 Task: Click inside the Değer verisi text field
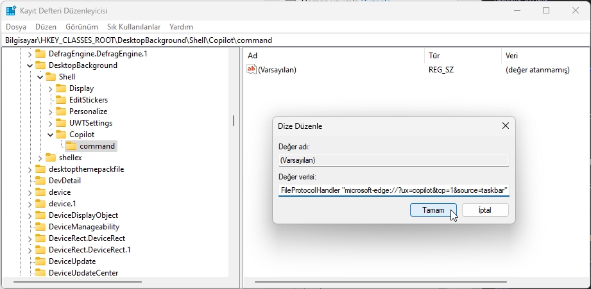point(394,191)
